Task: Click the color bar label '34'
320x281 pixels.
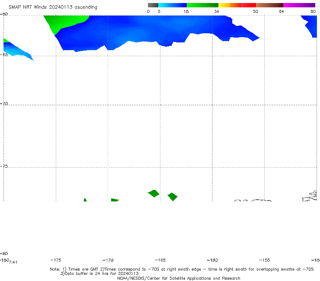Action: click(217, 11)
